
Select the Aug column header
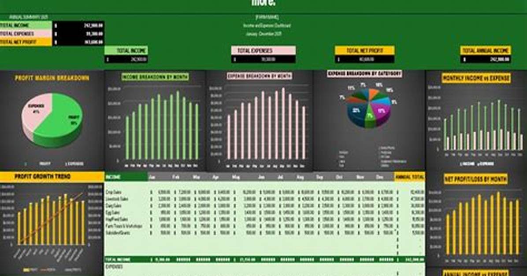(x=300, y=177)
